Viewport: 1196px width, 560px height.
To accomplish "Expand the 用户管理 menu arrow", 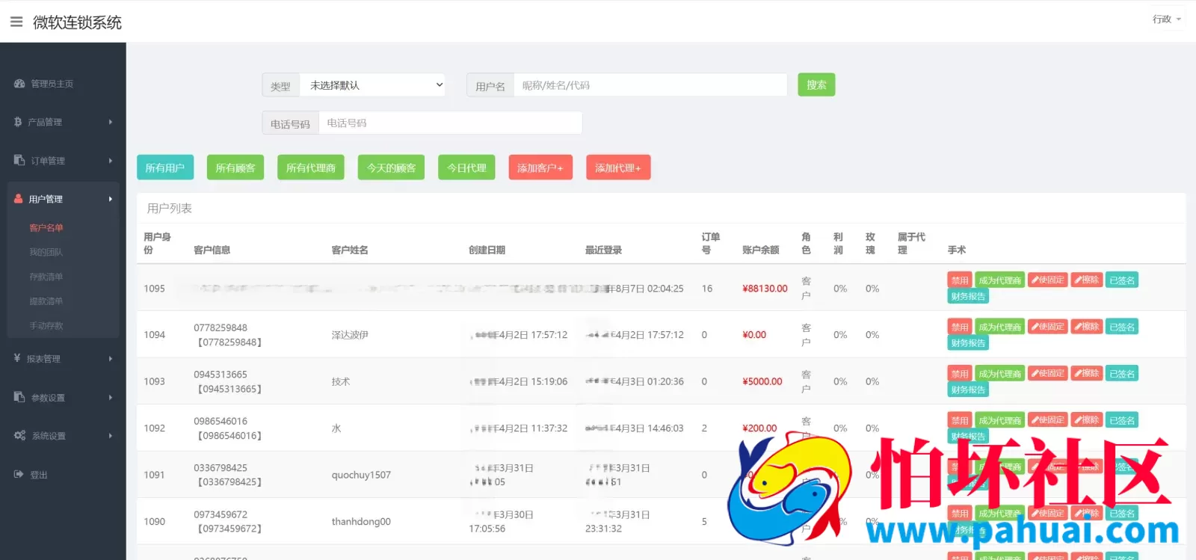I will click(111, 199).
